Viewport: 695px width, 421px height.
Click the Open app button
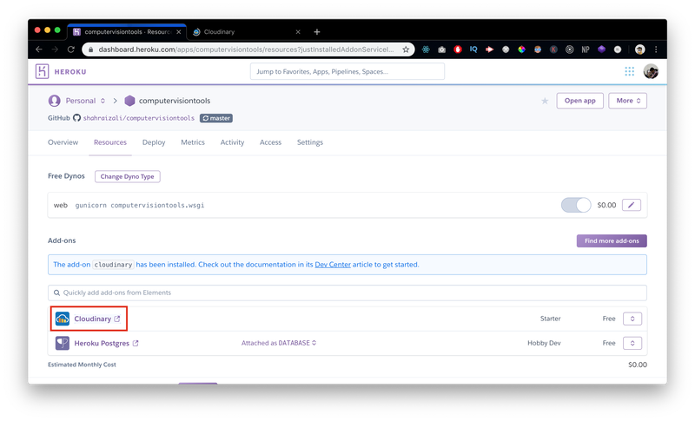pos(579,101)
